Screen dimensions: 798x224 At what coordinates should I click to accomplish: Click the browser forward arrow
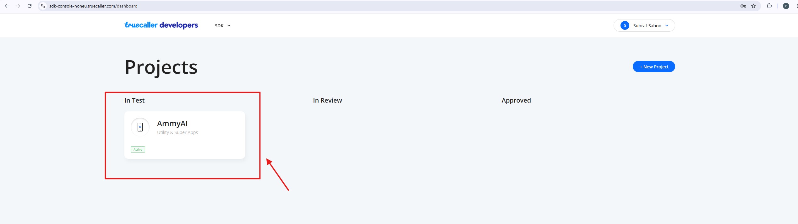18,6
